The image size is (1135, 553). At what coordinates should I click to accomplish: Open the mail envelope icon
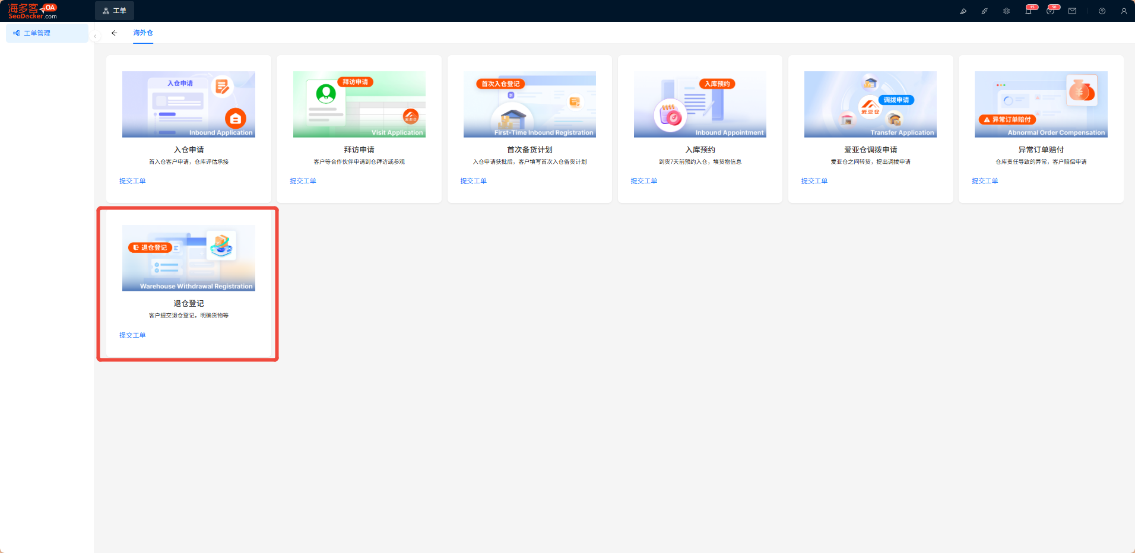click(x=1072, y=11)
